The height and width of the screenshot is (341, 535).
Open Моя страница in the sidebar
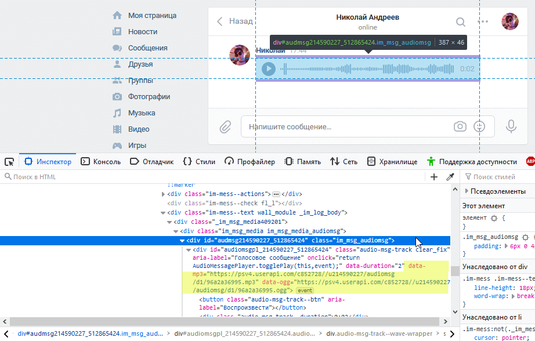pyautogui.click(x=144, y=15)
